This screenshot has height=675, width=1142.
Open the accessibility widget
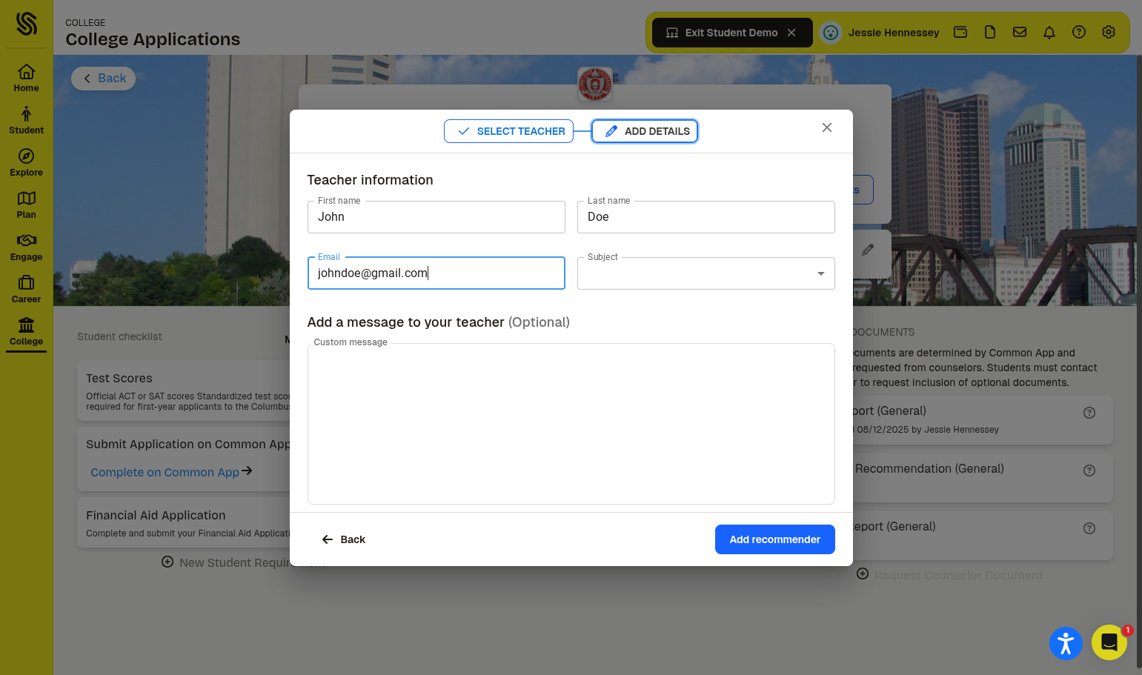pyautogui.click(x=1066, y=642)
